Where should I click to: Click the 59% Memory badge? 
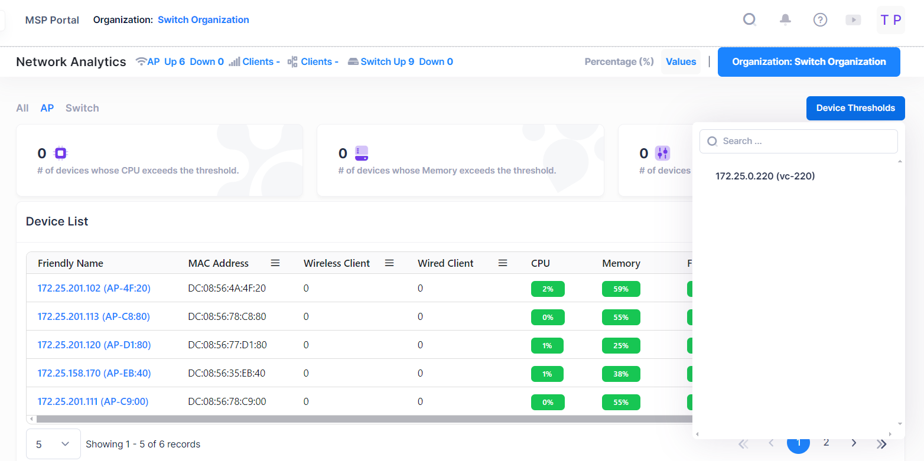pyautogui.click(x=621, y=289)
